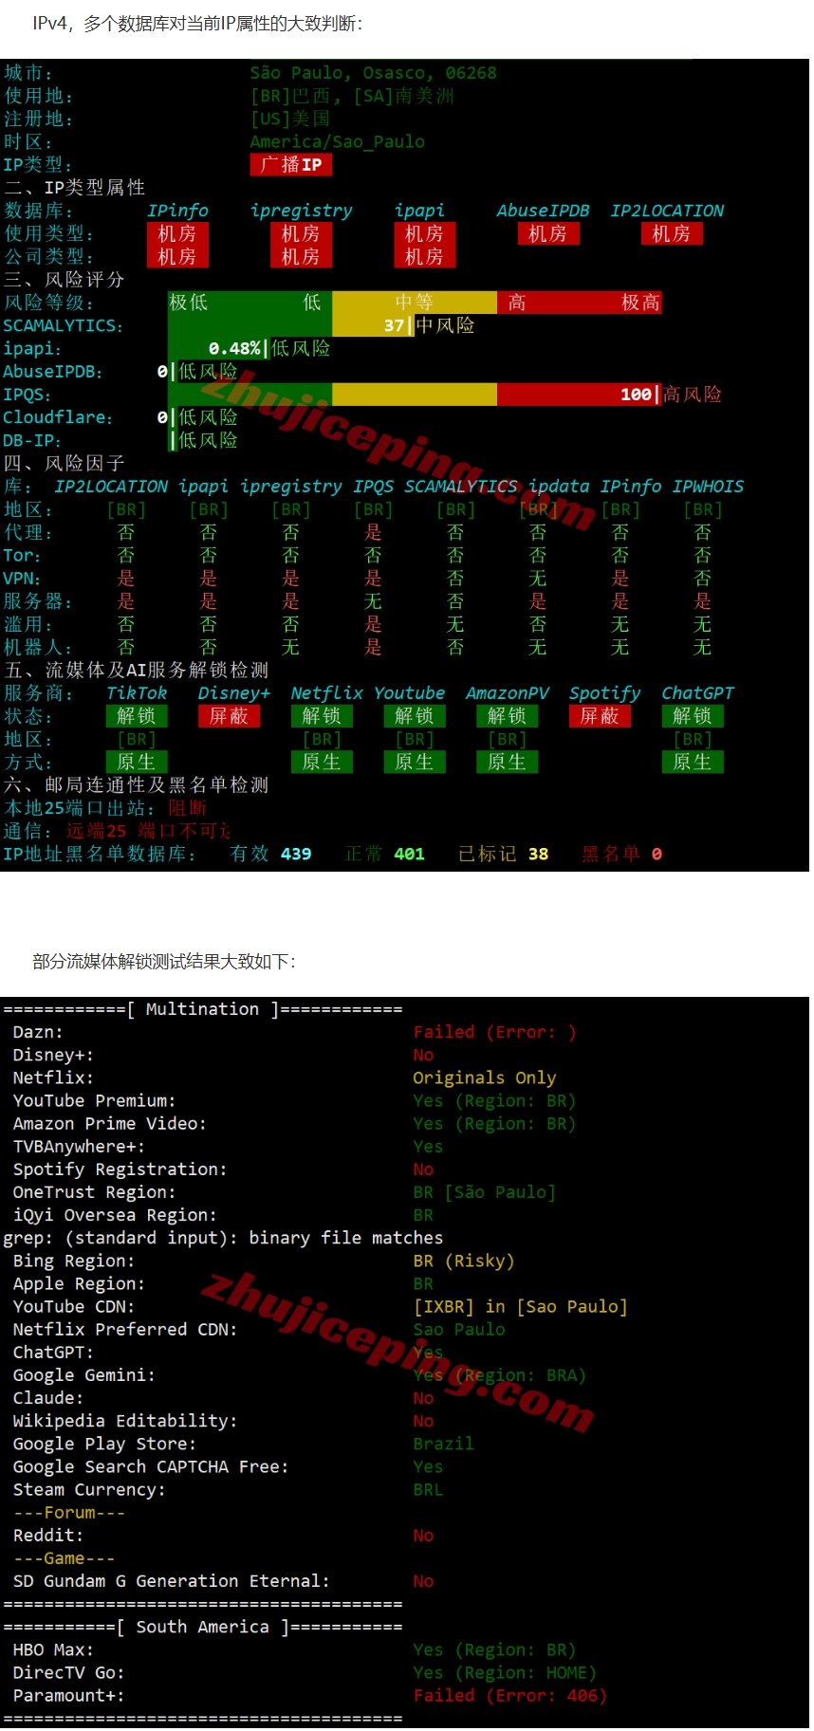
Task: Click the Google Play Store value Brazil
Action: tap(443, 1444)
